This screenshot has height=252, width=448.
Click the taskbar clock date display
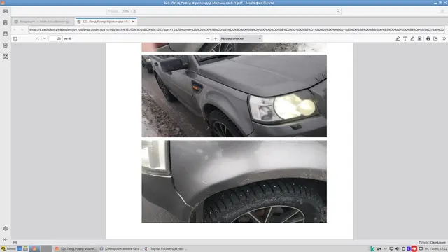[x=435, y=249]
